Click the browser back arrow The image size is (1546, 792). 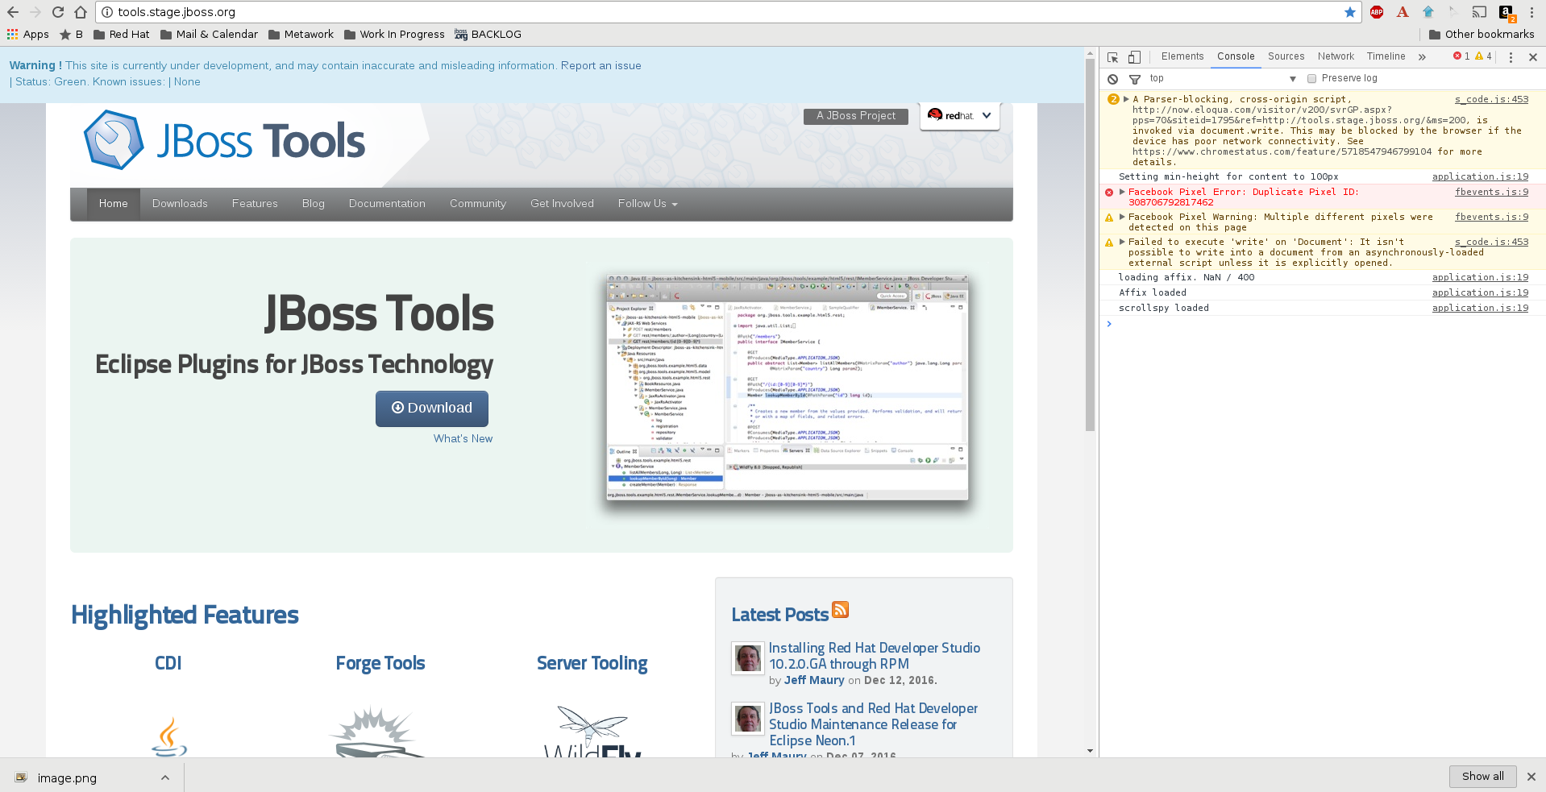pos(13,12)
